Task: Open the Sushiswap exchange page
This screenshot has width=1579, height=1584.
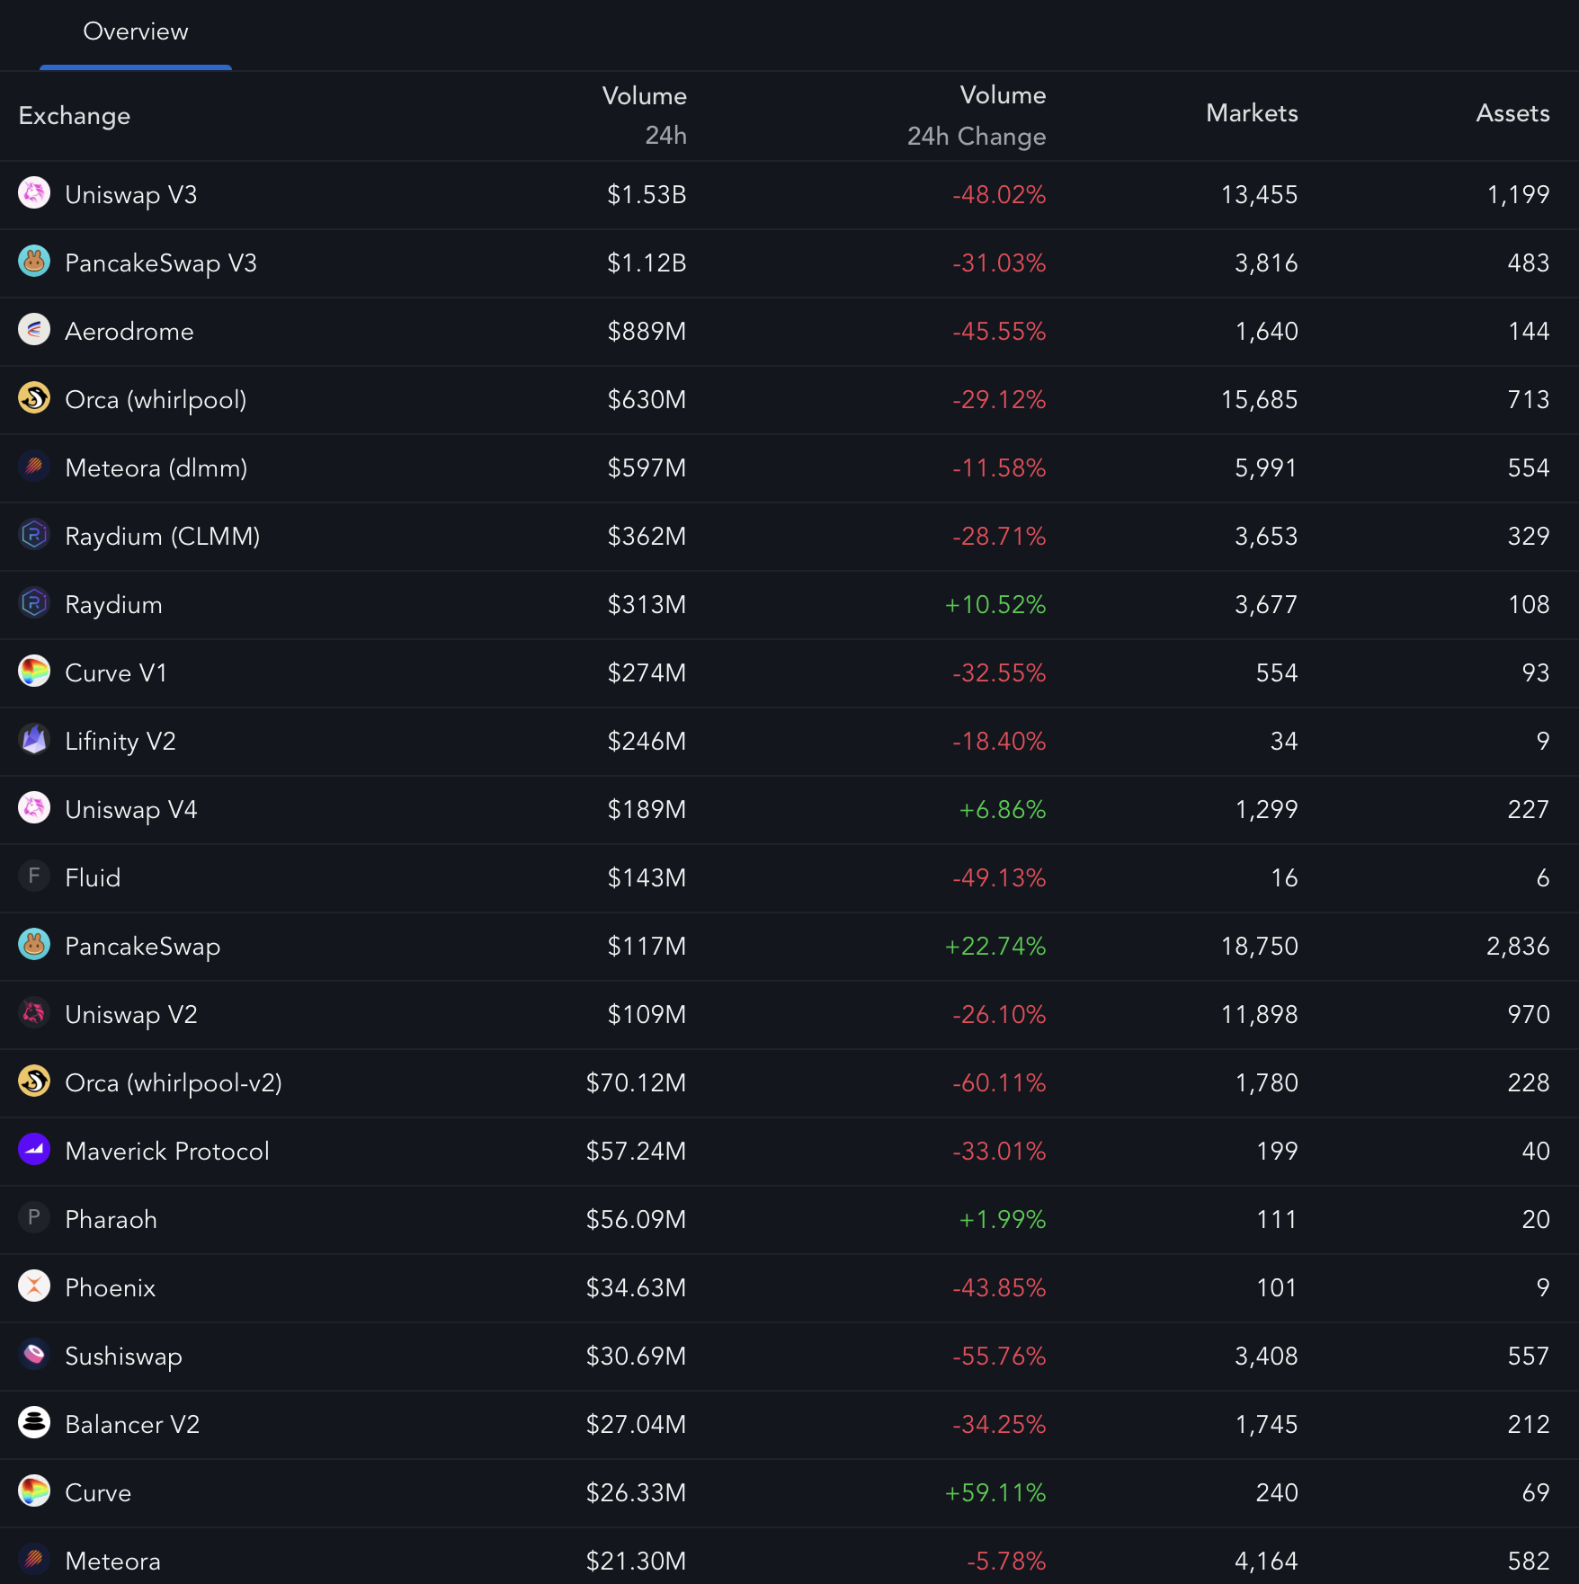Action: [124, 1357]
